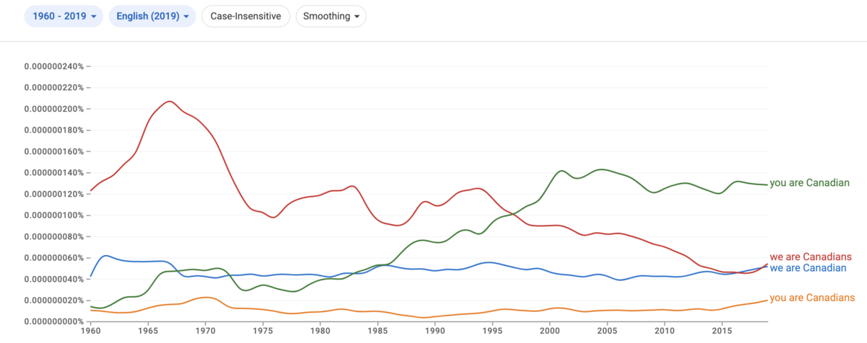Image resolution: width=867 pixels, height=343 pixels.
Task: Toggle the Case-Insensitive option
Action: point(246,16)
